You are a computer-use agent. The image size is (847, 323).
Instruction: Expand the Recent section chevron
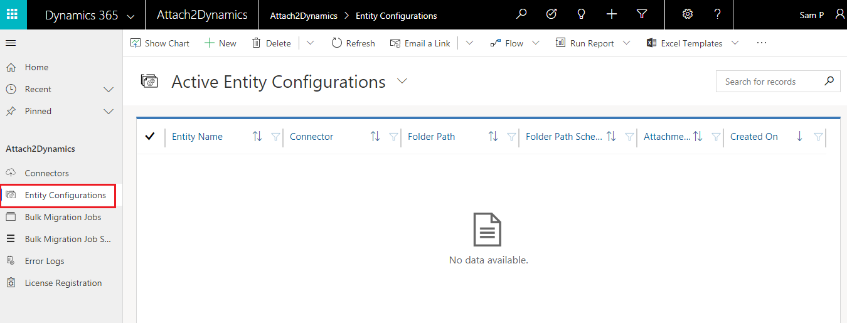[x=109, y=90]
